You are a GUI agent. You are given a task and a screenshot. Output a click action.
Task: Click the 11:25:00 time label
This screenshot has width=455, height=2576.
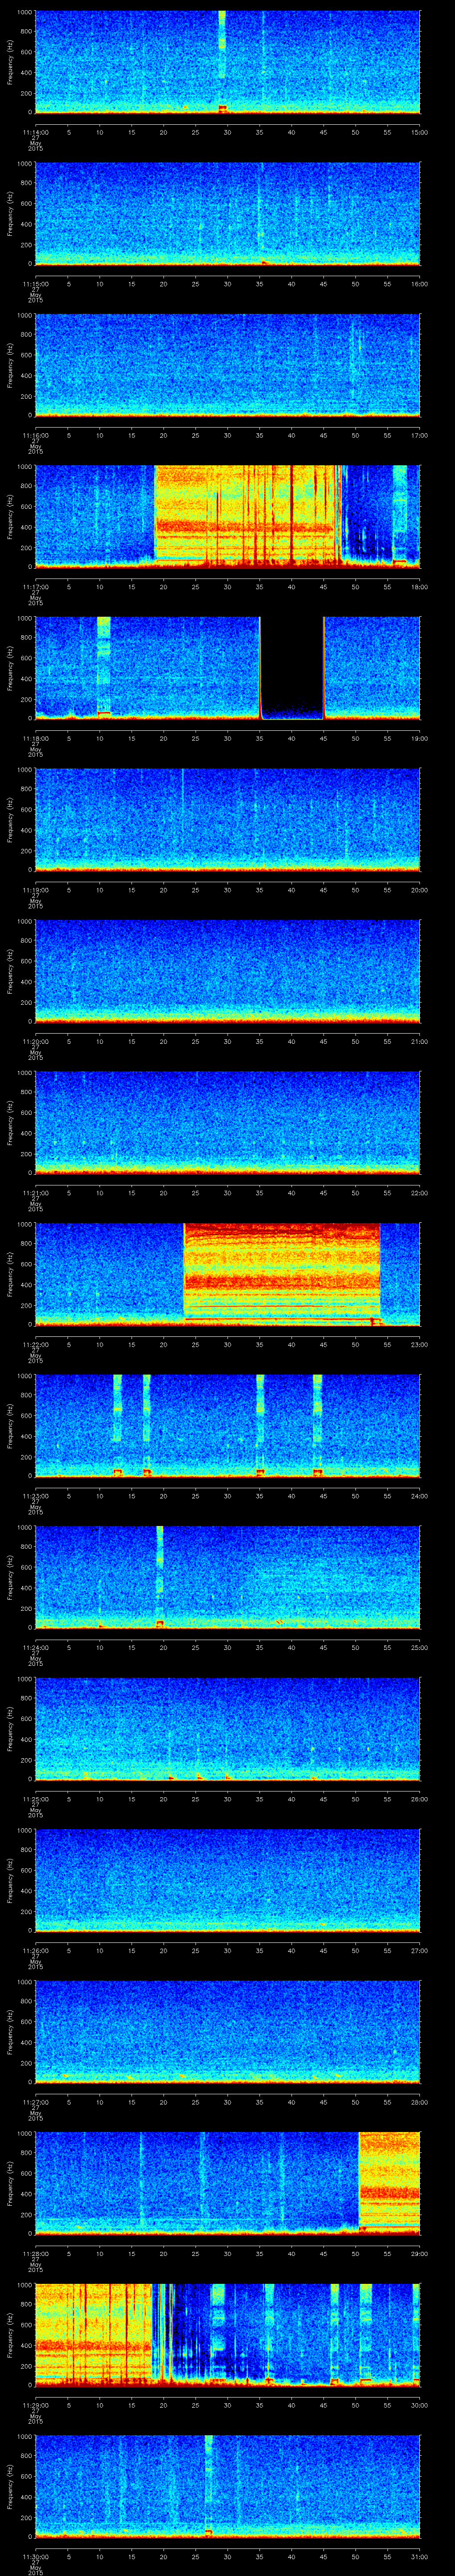(x=35, y=1799)
